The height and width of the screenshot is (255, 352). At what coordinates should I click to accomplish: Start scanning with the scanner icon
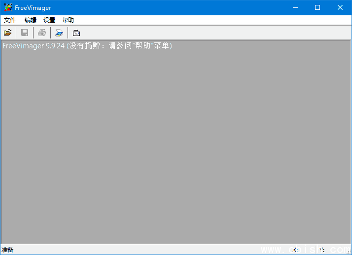tap(59, 33)
